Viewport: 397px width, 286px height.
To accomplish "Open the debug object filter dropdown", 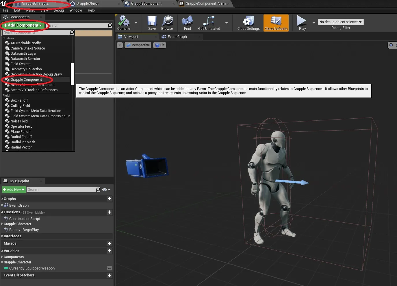I will pyautogui.click(x=341, y=22).
